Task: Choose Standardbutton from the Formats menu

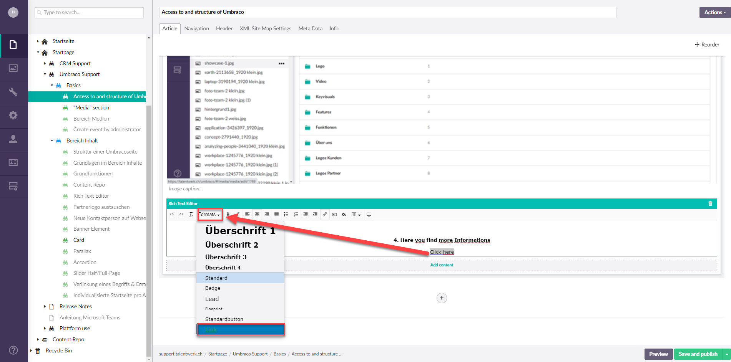Action: (x=240, y=319)
